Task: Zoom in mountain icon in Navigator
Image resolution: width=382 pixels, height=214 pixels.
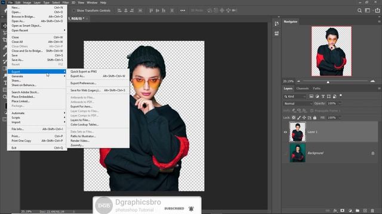Action: click(x=372, y=81)
